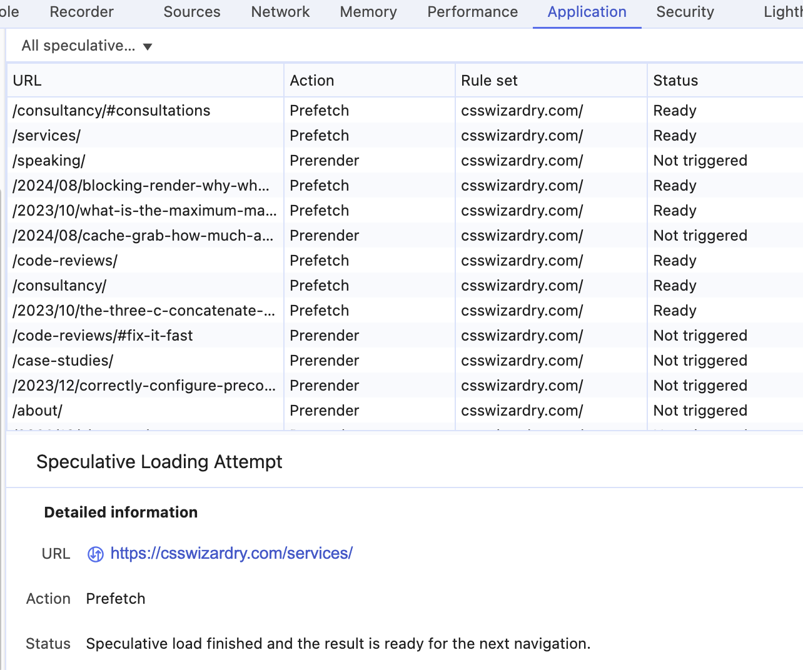Select the /2023/10/the-three-c-concatenate-… row

405,310
